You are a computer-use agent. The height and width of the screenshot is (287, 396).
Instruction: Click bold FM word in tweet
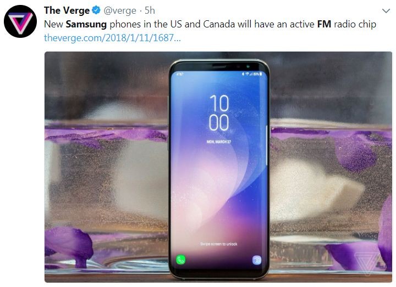pyautogui.click(x=324, y=24)
